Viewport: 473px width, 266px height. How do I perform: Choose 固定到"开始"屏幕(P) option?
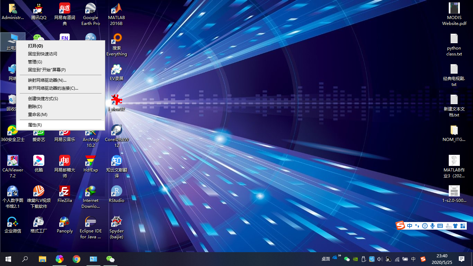click(61, 70)
